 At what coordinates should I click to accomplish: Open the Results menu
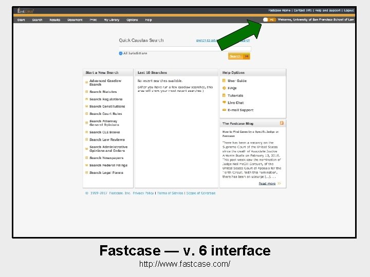point(55,20)
